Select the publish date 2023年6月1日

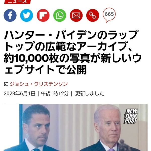click(x=20, y=94)
